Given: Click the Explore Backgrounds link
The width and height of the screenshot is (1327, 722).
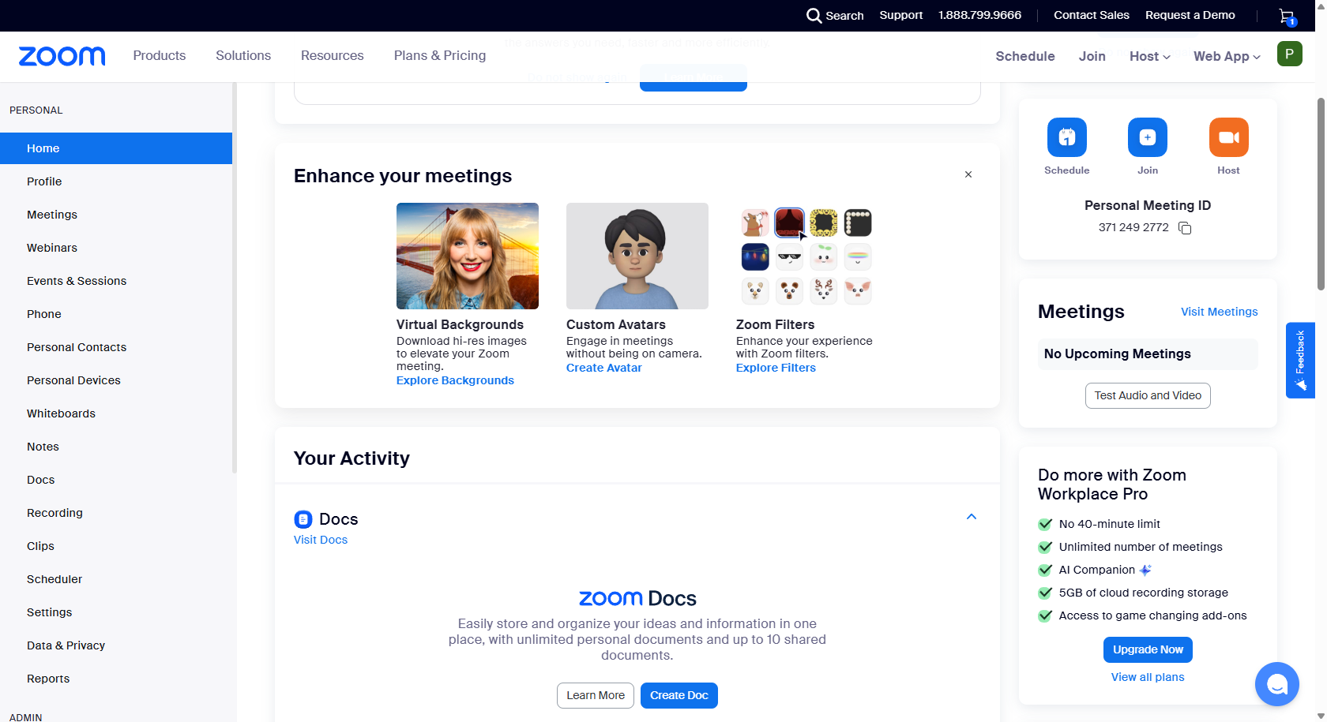Looking at the screenshot, I should [x=455, y=380].
